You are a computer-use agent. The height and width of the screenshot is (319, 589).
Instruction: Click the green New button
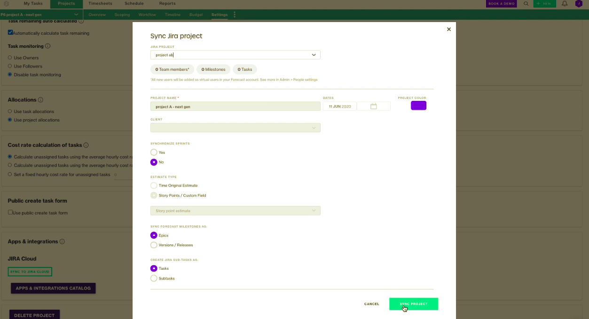(x=544, y=4)
